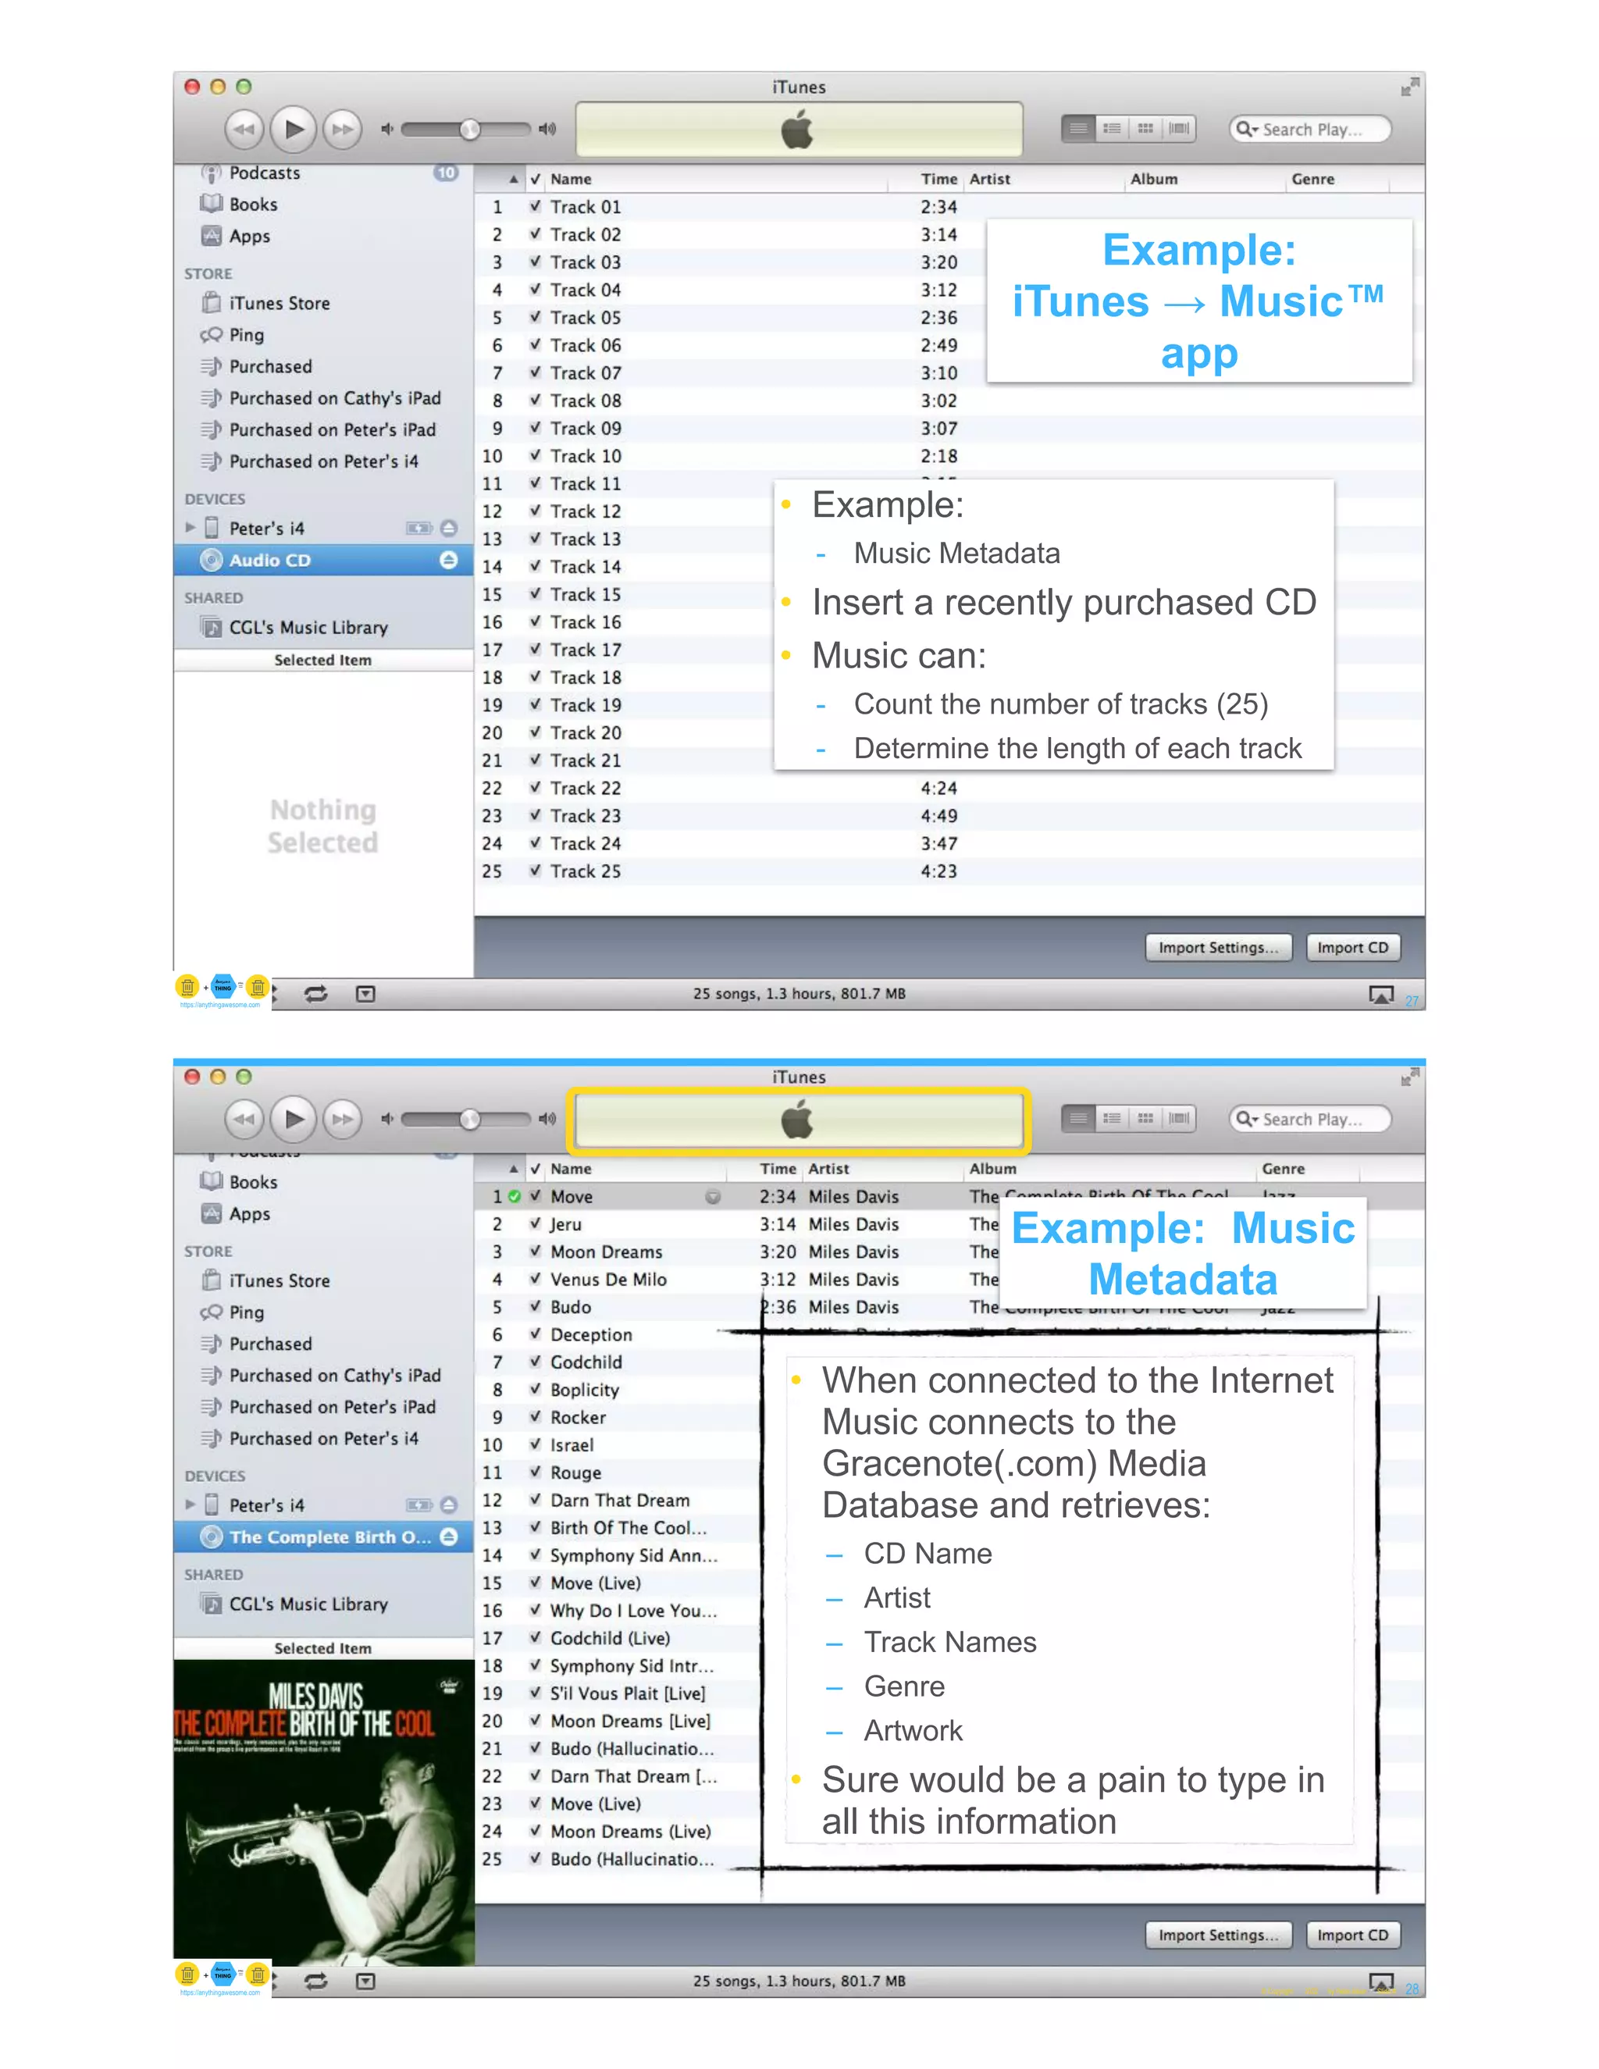The height and width of the screenshot is (2069, 1599).
Task: Toggle sort direction arrow in bottom window header
Action: click(x=514, y=1169)
